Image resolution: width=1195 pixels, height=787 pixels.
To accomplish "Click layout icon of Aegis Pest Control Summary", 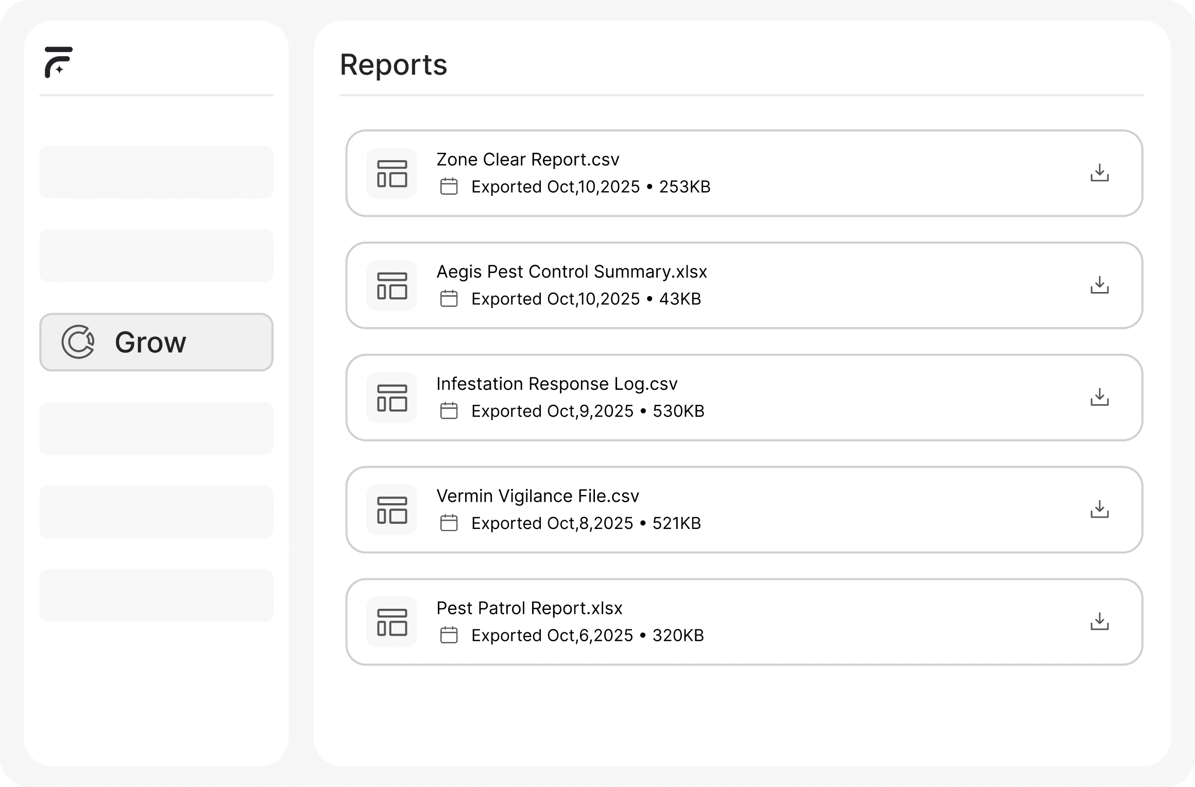I will pyautogui.click(x=391, y=285).
